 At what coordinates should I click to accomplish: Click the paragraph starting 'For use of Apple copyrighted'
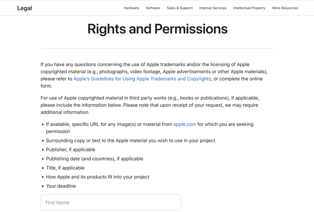149,105
